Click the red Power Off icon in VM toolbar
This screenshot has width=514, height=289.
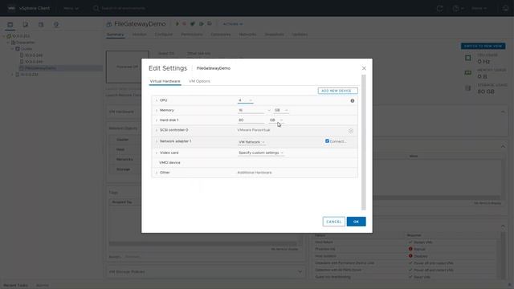pyautogui.click(x=184, y=24)
